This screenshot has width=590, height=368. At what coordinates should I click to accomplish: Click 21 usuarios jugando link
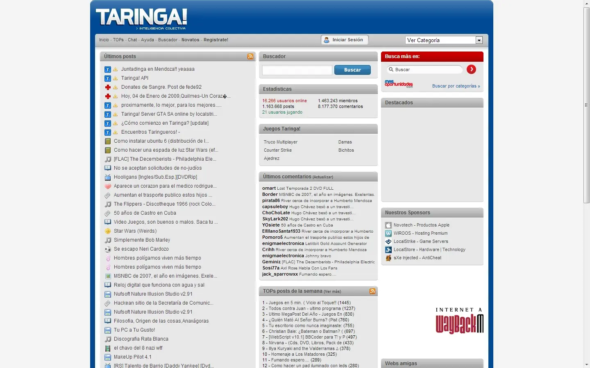click(282, 112)
